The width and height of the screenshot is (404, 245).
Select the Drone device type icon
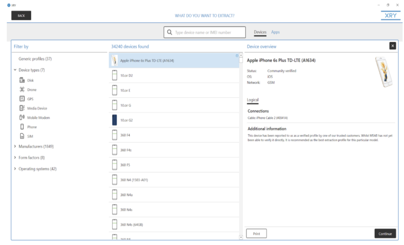22,89
